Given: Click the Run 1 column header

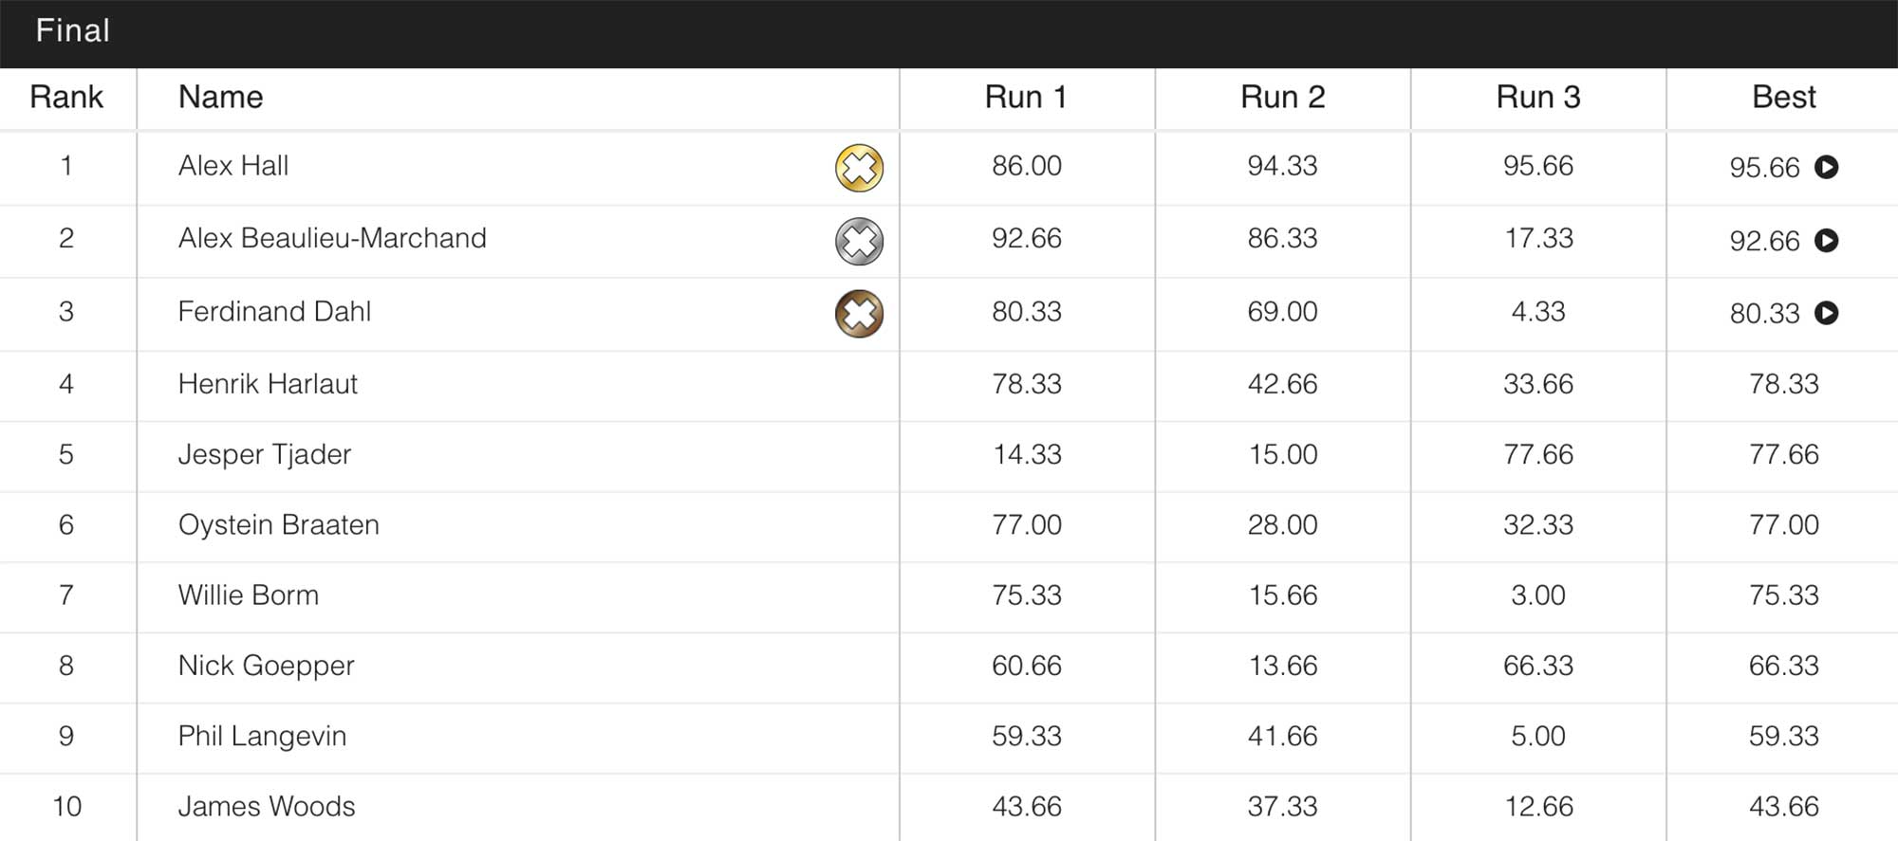Looking at the screenshot, I should pos(1026,97).
